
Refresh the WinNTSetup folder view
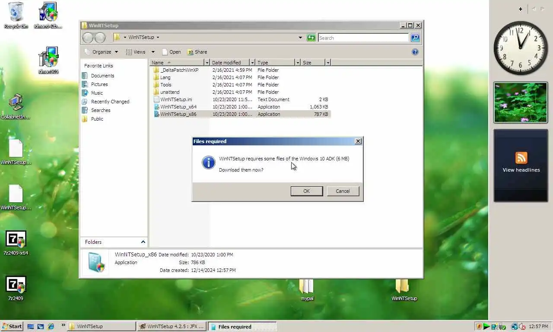click(x=311, y=38)
